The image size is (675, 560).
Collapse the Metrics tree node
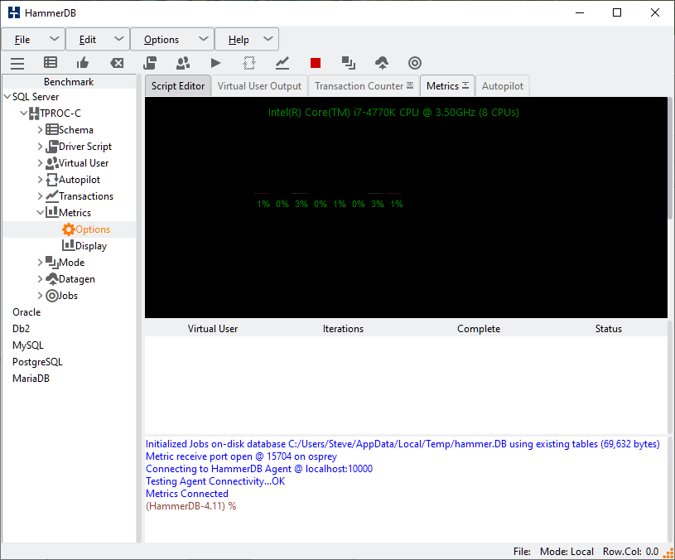(x=41, y=213)
